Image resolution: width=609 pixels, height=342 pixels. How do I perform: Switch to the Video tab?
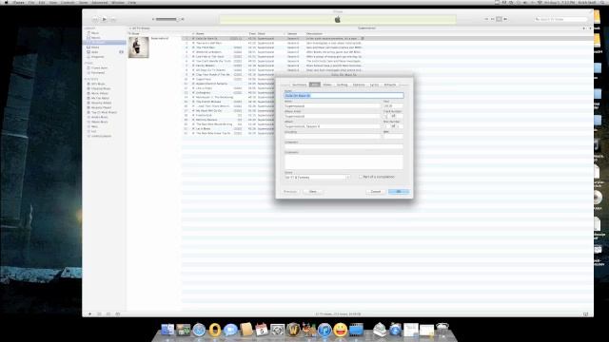click(x=327, y=85)
